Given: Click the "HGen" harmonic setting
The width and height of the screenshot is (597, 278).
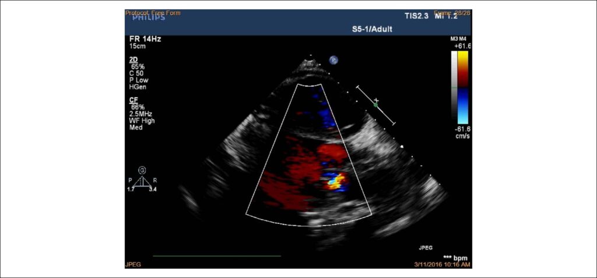Looking at the screenshot, I should click(x=138, y=87).
